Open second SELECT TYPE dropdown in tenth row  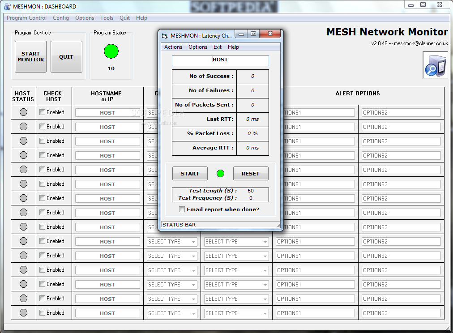tap(236, 241)
